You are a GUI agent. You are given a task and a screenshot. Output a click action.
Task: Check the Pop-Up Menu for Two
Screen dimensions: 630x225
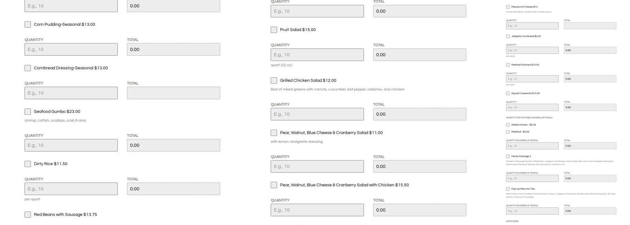click(508, 189)
